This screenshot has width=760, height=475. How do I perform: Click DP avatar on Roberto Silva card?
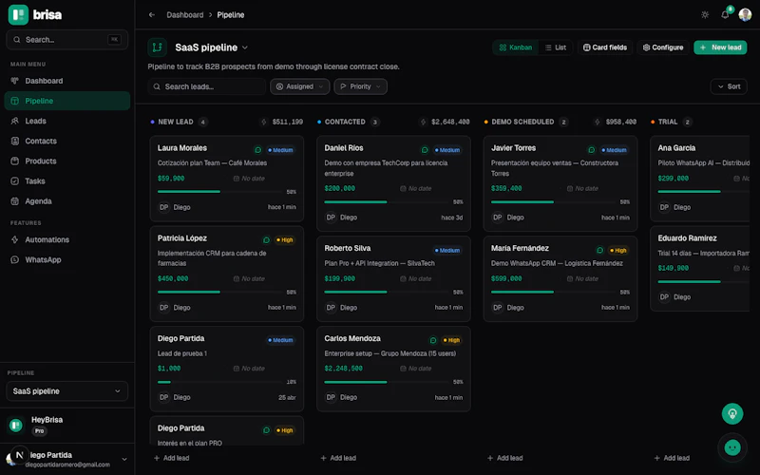331,308
